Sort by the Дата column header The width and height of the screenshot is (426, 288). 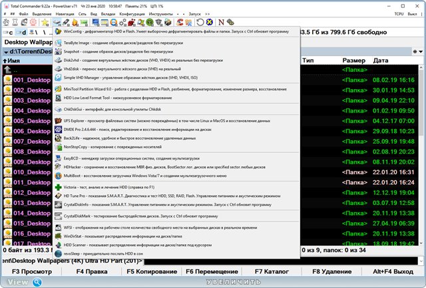pyautogui.click(x=381, y=61)
